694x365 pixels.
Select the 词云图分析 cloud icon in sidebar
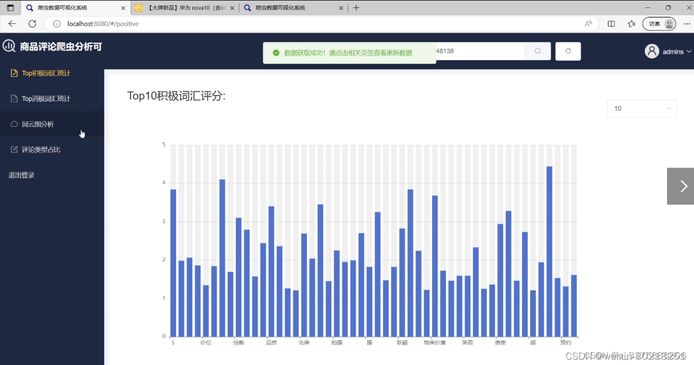click(14, 124)
